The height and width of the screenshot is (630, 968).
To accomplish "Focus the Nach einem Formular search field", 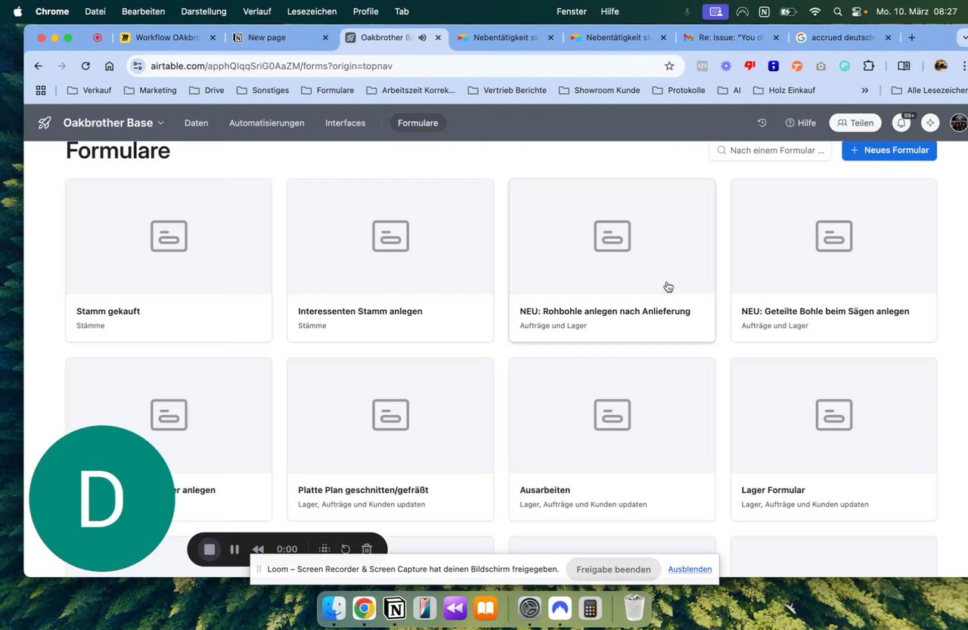I will 771,150.
